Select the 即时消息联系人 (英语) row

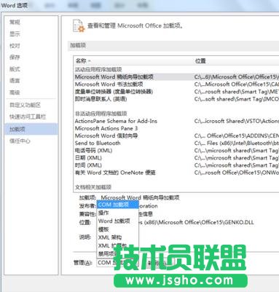[x=176, y=99]
